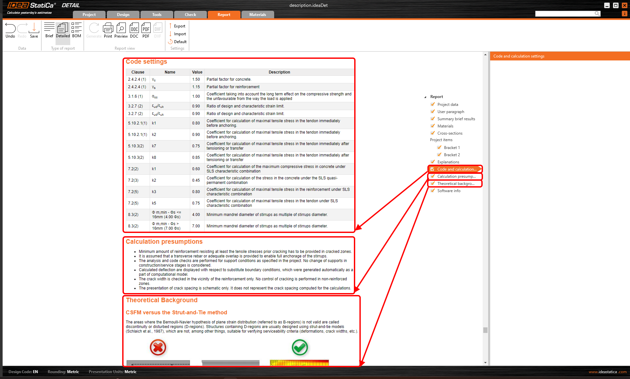Switch to the Materials tab

pos(257,14)
